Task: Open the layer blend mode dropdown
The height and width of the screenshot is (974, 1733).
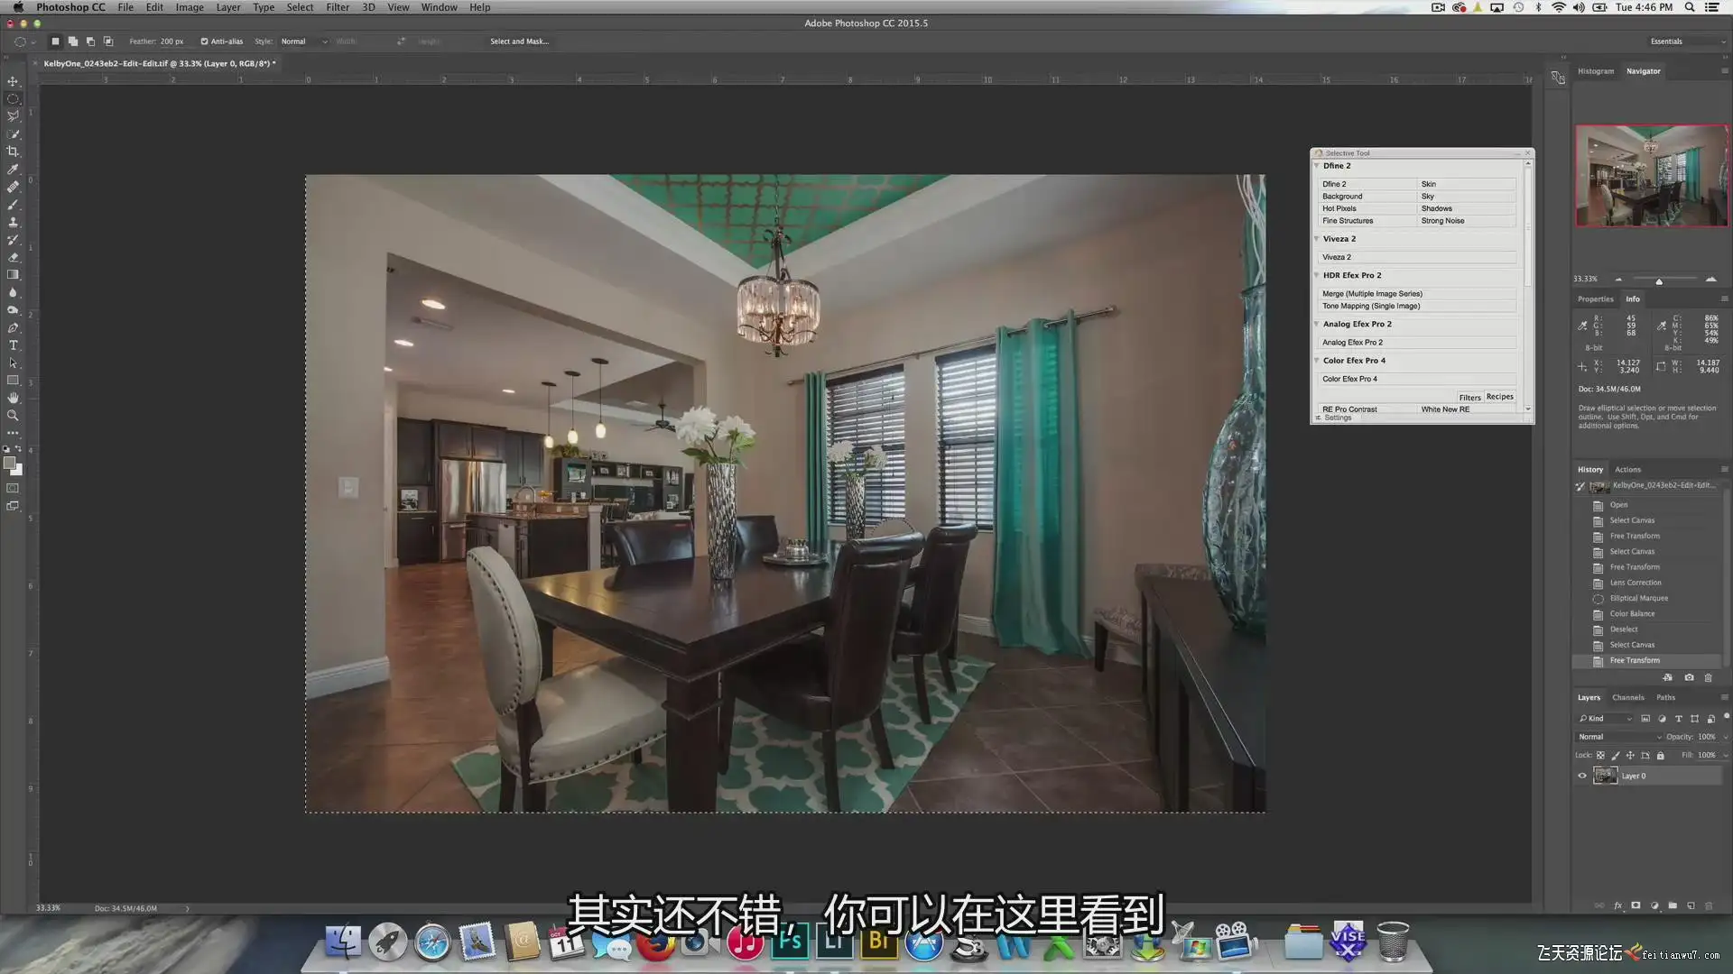Action: tap(1619, 737)
